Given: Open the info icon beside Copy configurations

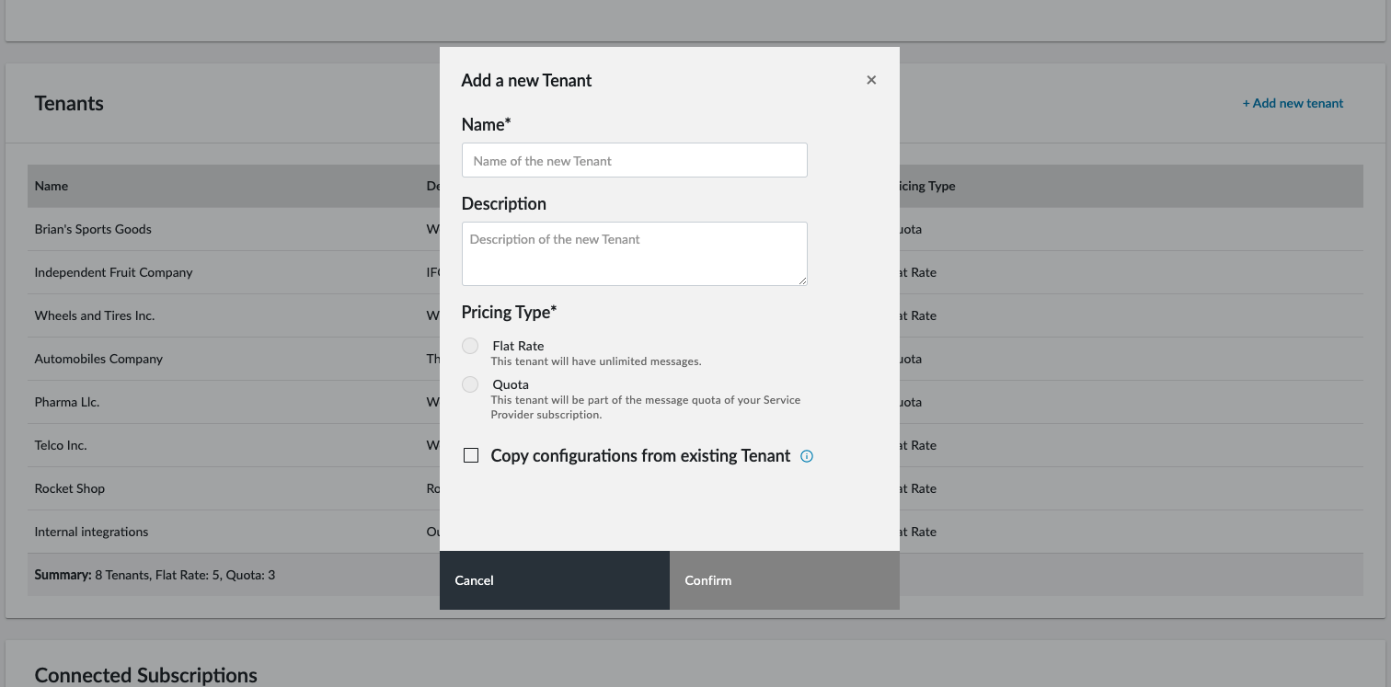Looking at the screenshot, I should click(x=807, y=456).
